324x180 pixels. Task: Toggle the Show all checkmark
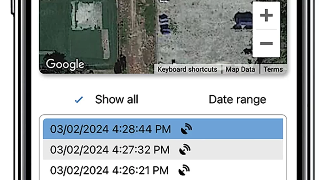coord(79,100)
